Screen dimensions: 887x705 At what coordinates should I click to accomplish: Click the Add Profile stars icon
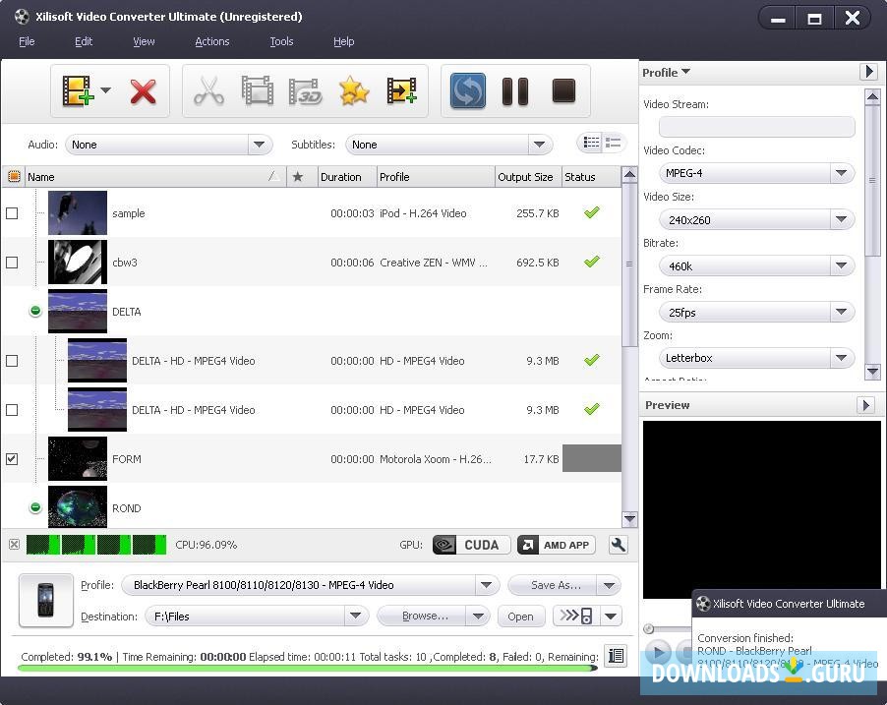354,90
